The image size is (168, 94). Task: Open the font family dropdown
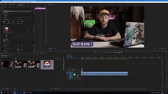point(19,16)
